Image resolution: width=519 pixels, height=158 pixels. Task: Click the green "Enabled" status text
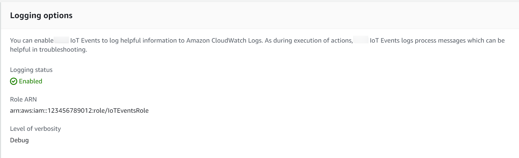click(x=31, y=81)
